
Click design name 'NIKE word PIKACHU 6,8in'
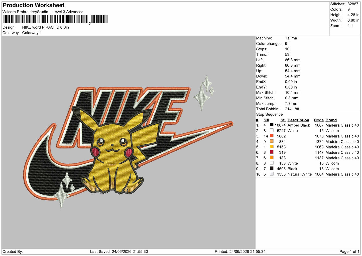pyautogui.click(x=45, y=27)
